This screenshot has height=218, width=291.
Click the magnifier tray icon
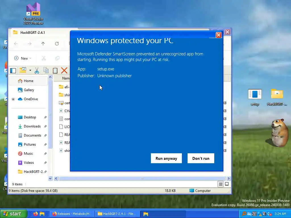point(244,214)
